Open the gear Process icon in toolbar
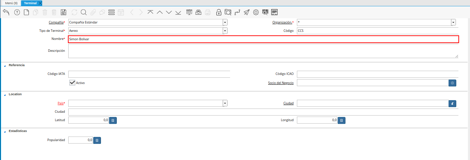 [x=256, y=12]
